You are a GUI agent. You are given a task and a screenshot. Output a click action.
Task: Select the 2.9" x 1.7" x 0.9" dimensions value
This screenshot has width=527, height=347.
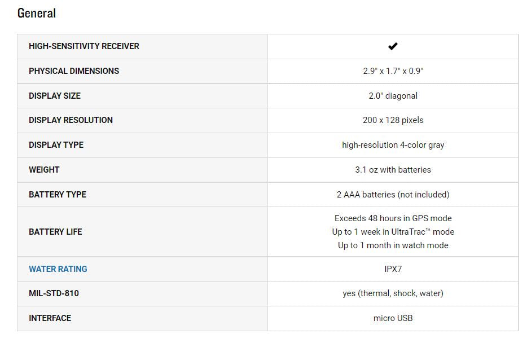click(393, 71)
